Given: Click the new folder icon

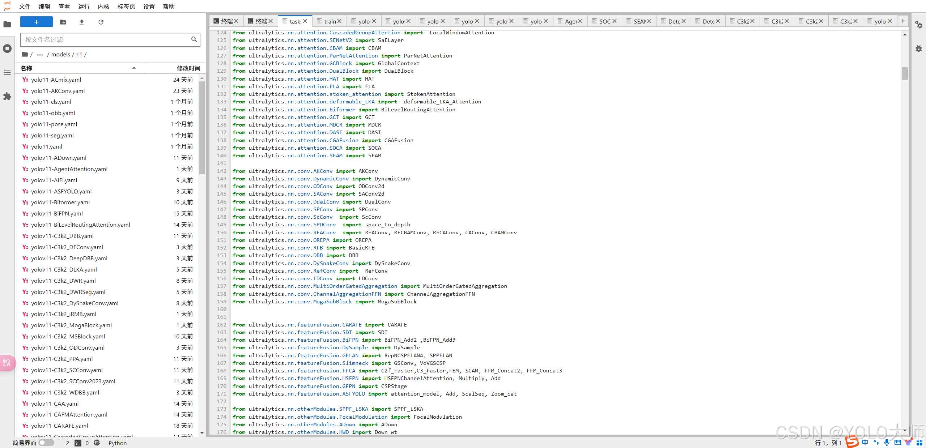Looking at the screenshot, I should tap(63, 22).
